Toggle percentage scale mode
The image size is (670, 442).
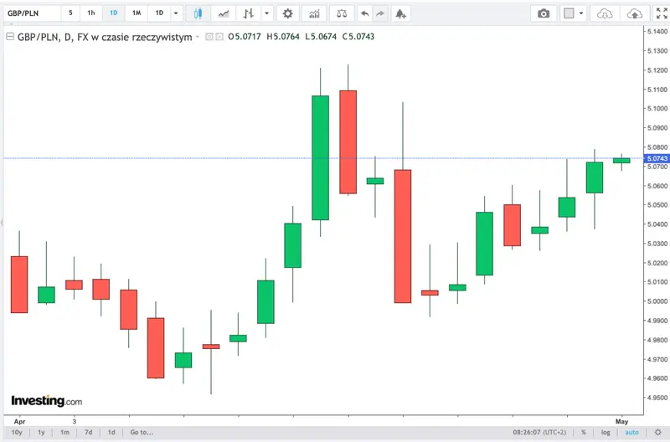click(584, 432)
